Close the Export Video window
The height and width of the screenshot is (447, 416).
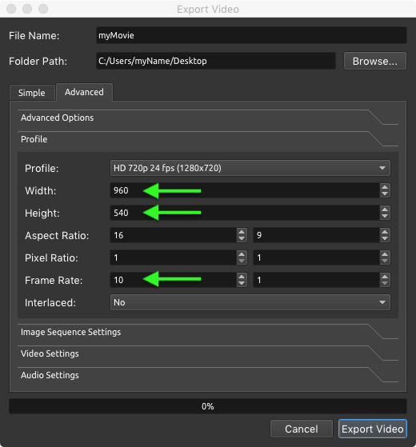click(x=11, y=9)
